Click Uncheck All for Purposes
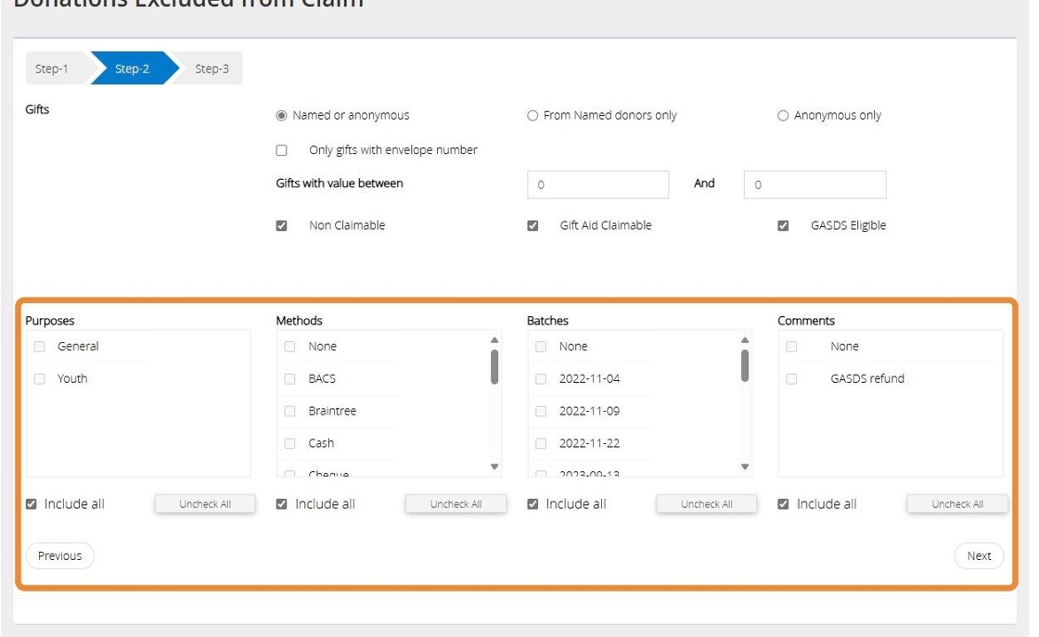Screen dimensions: 1039x637 pyautogui.click(x=205, y=503)
